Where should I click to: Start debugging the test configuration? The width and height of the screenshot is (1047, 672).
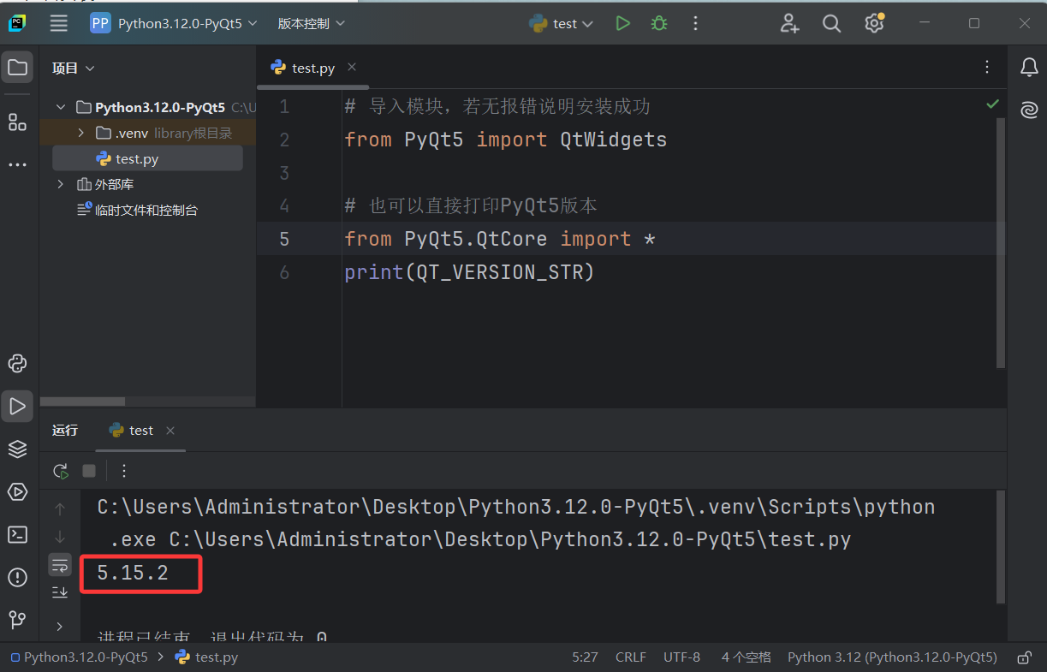point(658,24)
